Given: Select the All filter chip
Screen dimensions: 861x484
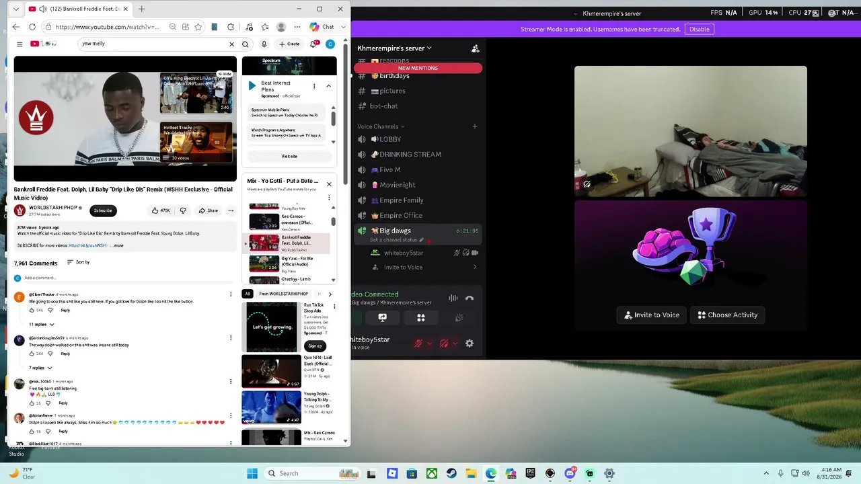Looking at the screenshot, I should (248, 294).
